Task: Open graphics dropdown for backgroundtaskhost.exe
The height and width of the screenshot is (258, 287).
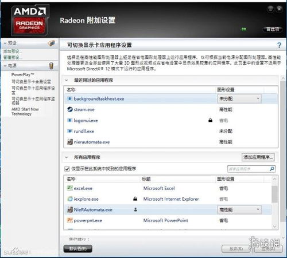Action: [x=239, y=98]
